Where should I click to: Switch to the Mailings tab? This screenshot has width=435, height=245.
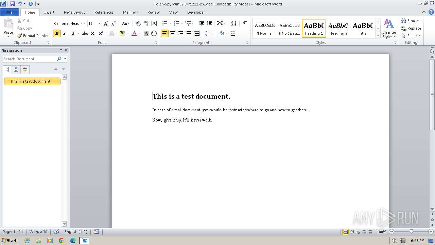point(130,12)
